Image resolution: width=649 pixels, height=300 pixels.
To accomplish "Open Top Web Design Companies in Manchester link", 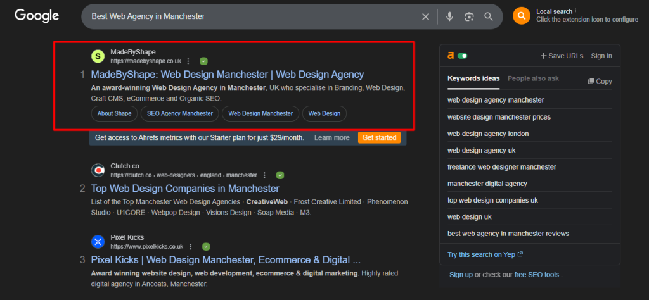I will pos(185,188).
